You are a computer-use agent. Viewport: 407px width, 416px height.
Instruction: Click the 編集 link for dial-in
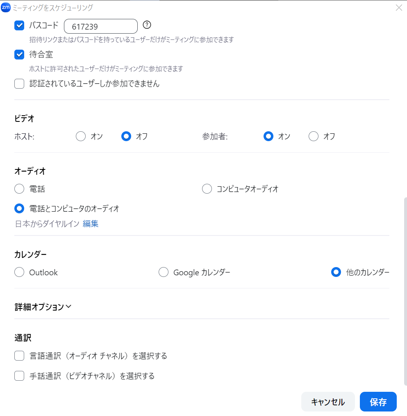91,224
